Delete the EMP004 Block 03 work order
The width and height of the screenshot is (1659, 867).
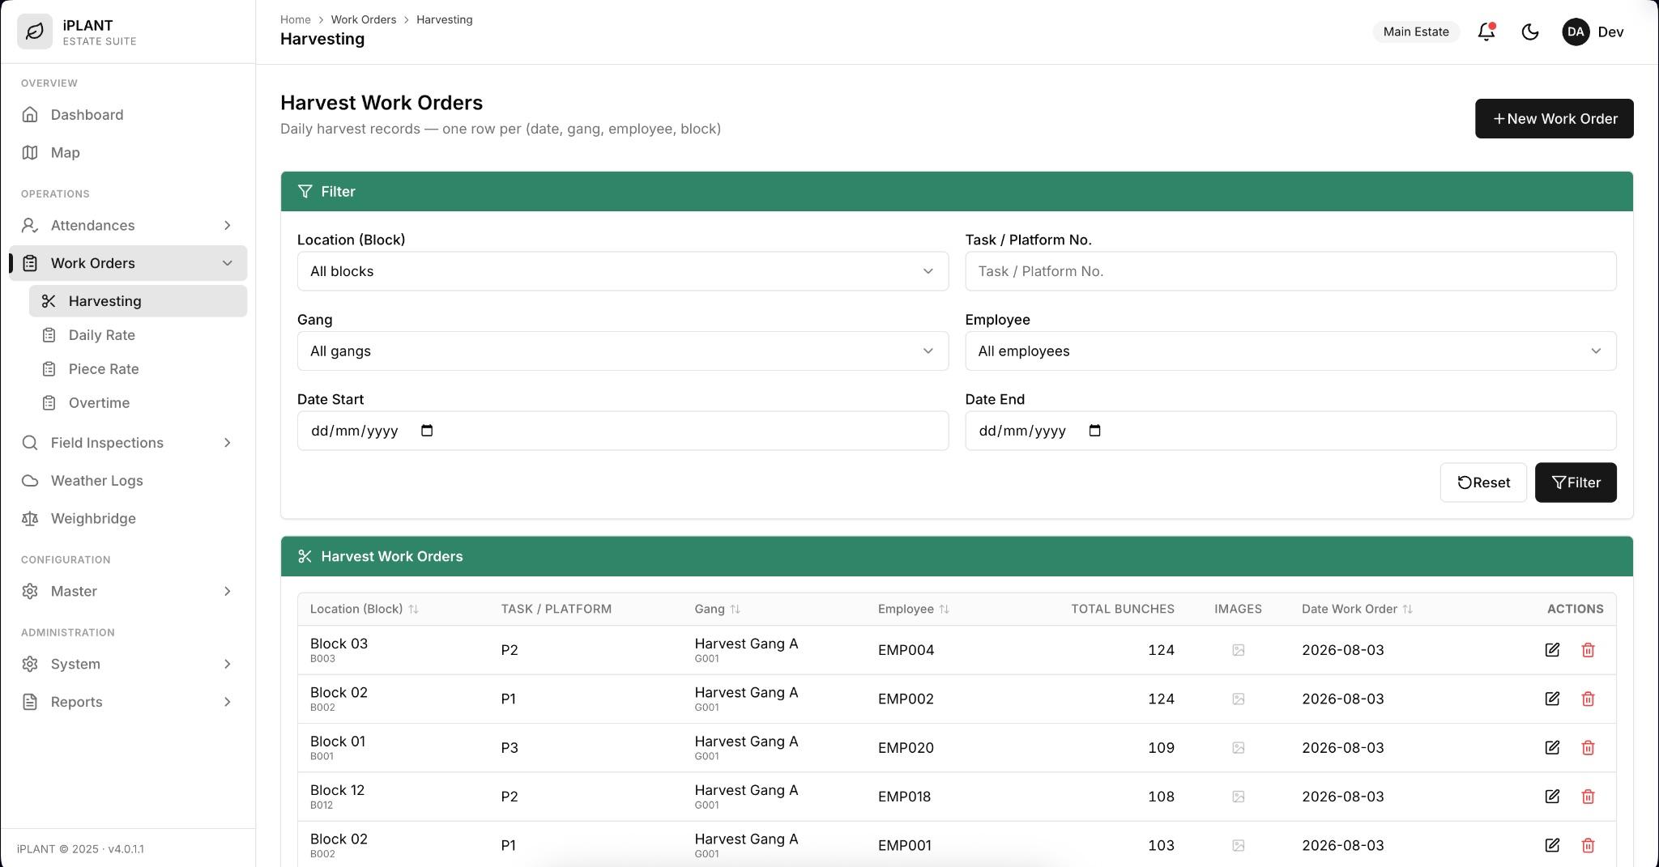(x=1588, y=650)
